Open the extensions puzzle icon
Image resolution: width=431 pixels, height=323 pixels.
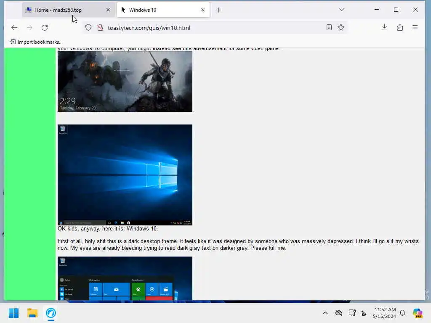[400, 27]
